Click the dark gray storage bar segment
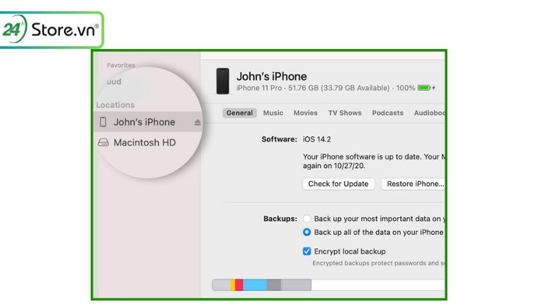 pos(274,285)
